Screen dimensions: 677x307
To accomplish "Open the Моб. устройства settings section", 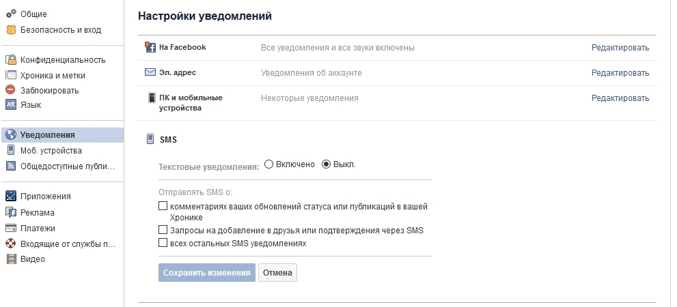I will [x=51, y=150].
